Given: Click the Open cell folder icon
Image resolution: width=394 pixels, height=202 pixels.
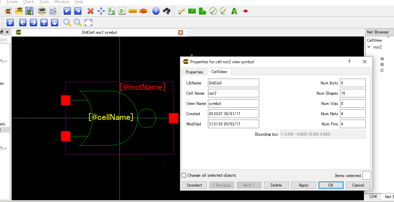Looking at the screenshot, I should (x=19, y=11).
